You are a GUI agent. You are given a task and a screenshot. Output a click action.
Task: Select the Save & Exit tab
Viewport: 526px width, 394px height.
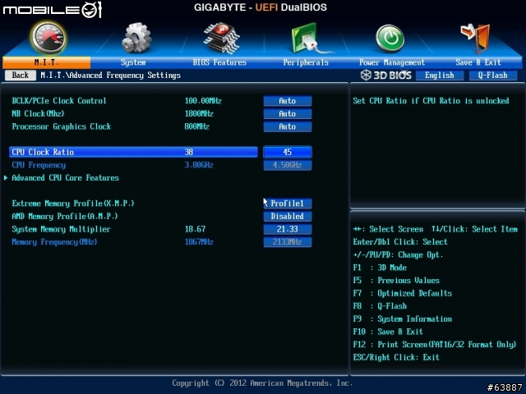click(x=478, y=62)
